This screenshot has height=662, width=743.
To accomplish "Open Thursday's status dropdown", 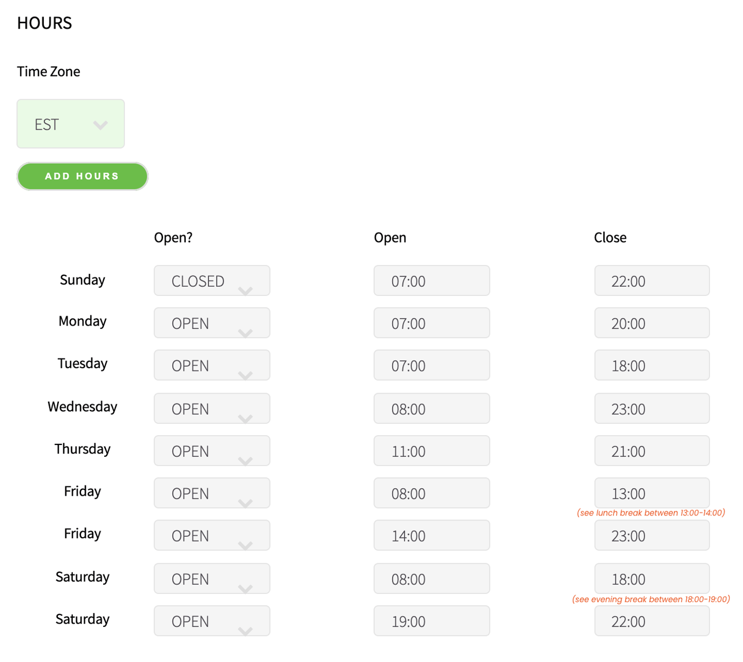I will coord(212,451).
